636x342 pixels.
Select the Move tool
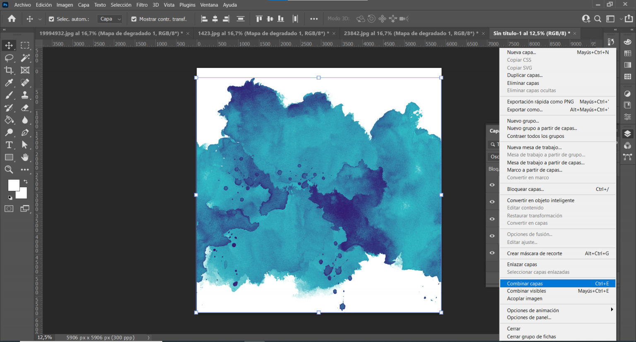[9, 45]
